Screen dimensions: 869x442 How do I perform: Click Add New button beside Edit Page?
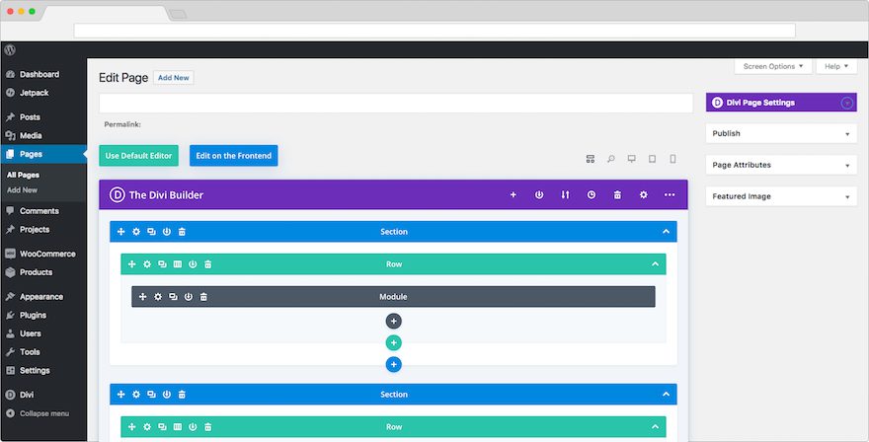pos(174,78)
